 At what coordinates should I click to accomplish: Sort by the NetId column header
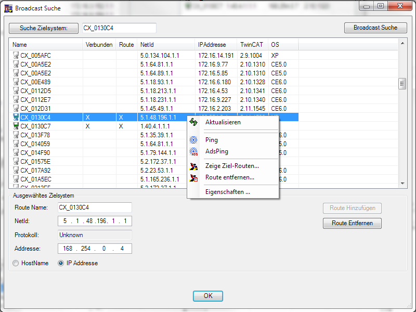tap(166, 45)
